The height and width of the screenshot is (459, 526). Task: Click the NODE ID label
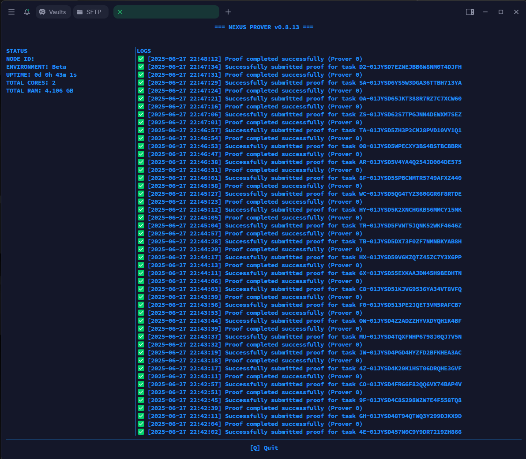tap(20, 59)
